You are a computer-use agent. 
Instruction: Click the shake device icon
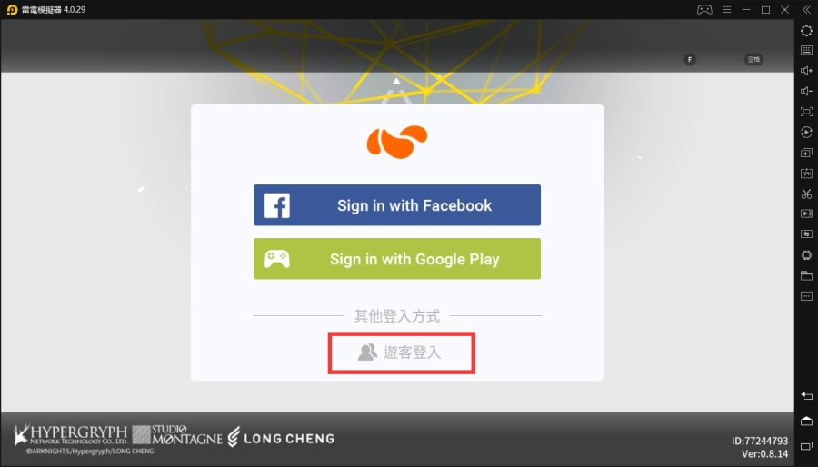[806, 255]
